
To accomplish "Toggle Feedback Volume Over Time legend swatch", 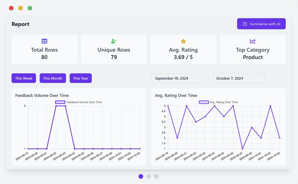I will click(60, 102).
